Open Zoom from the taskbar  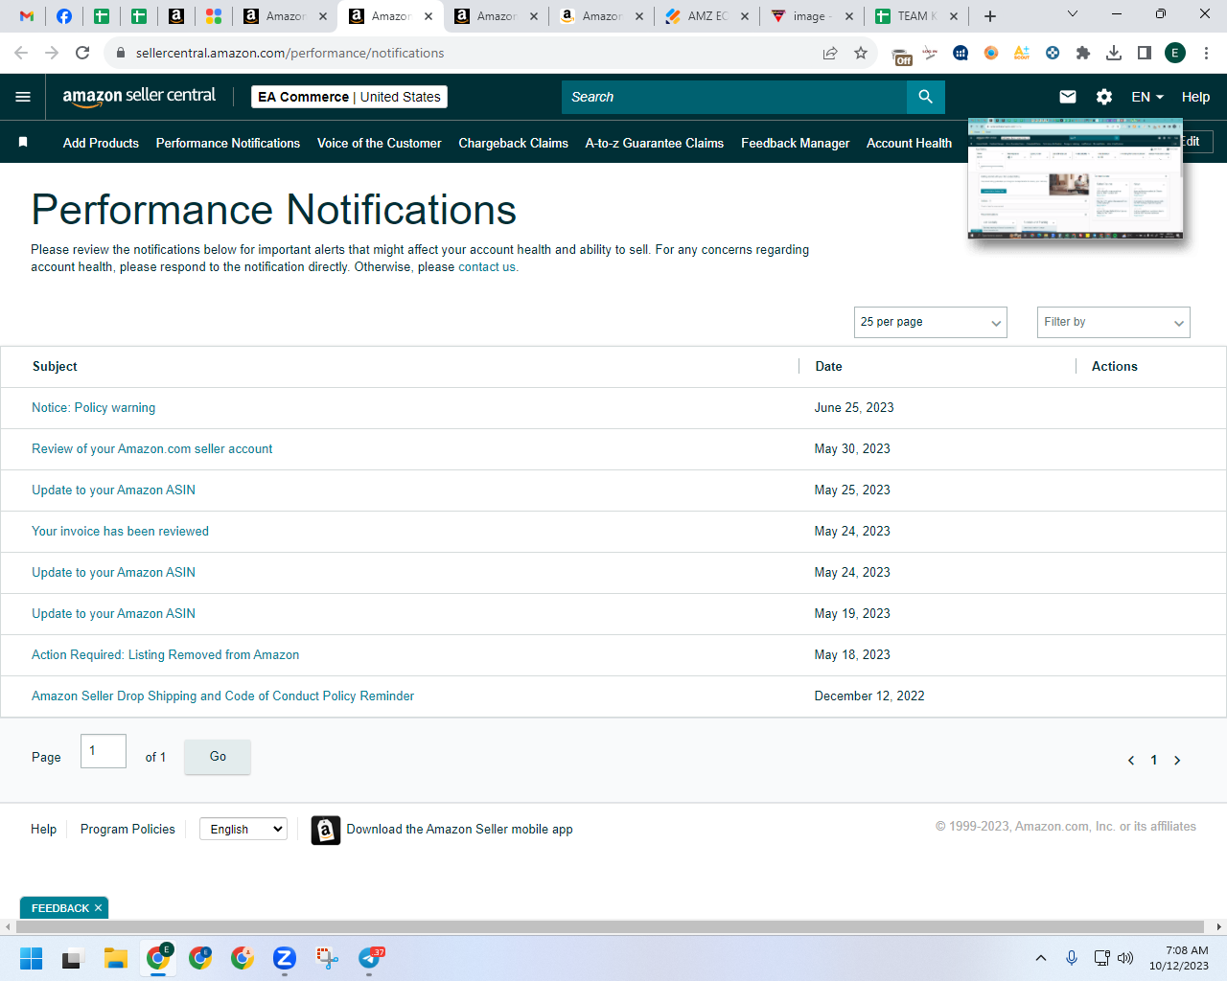(285, 958)
